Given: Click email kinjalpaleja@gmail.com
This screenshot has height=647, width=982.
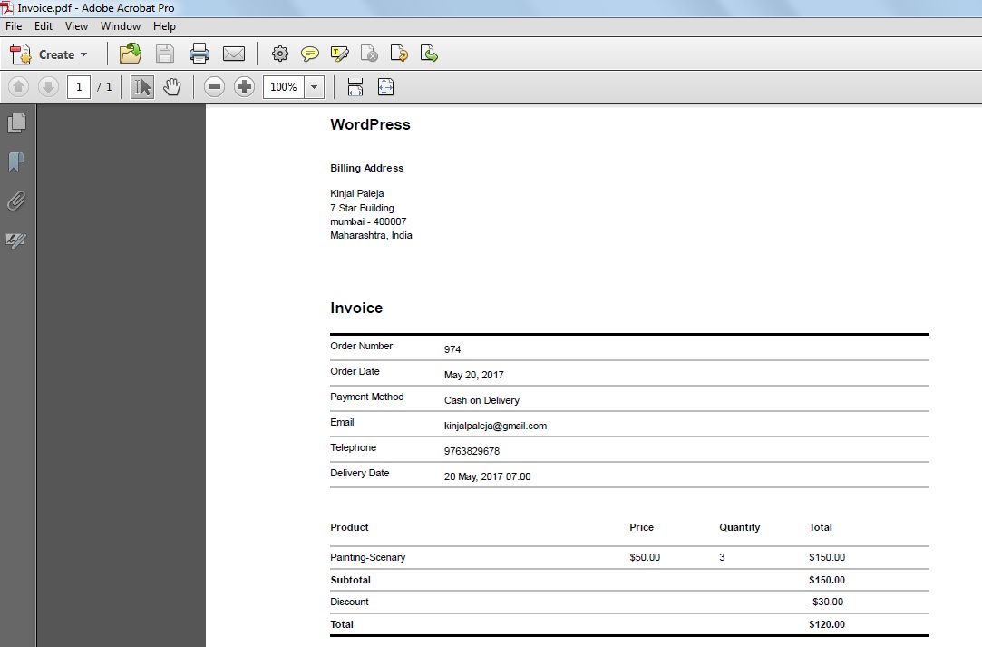Looking at the screenshot, I should 495,426.
